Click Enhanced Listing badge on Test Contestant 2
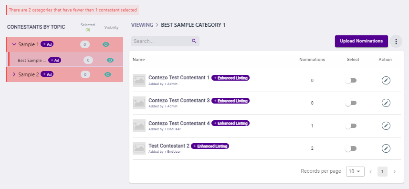 210,146
